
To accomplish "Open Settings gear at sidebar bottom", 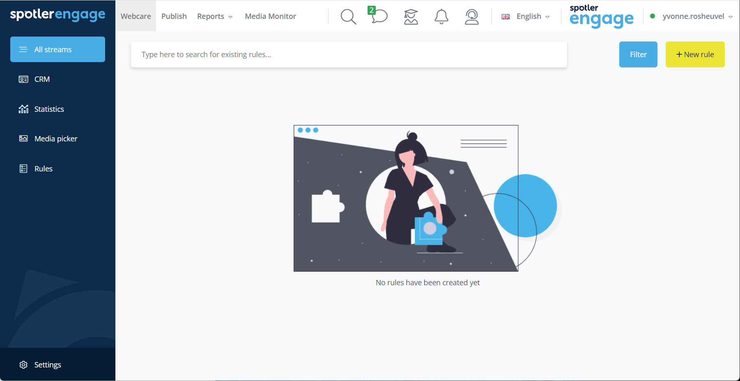I will pyautogui.click(x=23, y=365).
